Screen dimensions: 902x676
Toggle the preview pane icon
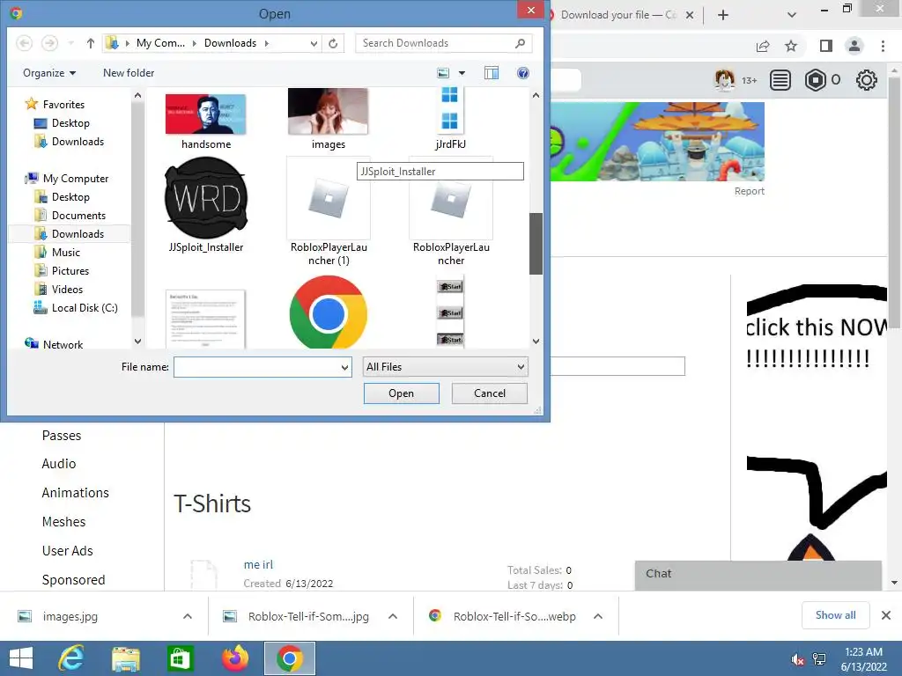pos(492,73)
